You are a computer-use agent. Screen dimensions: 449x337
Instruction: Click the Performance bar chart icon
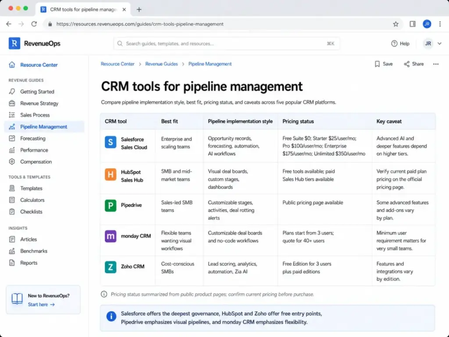pos(12,150)
